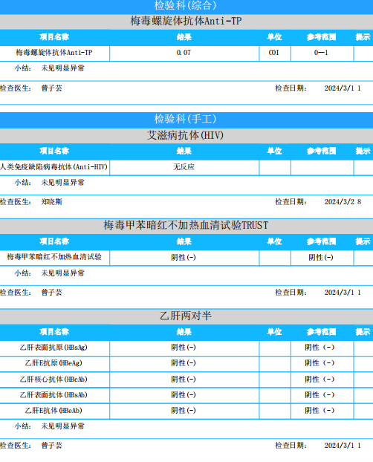Click the 乙肝两对半 title bar
This screenshot has width=373, height=462.
(x=186, y=316)
